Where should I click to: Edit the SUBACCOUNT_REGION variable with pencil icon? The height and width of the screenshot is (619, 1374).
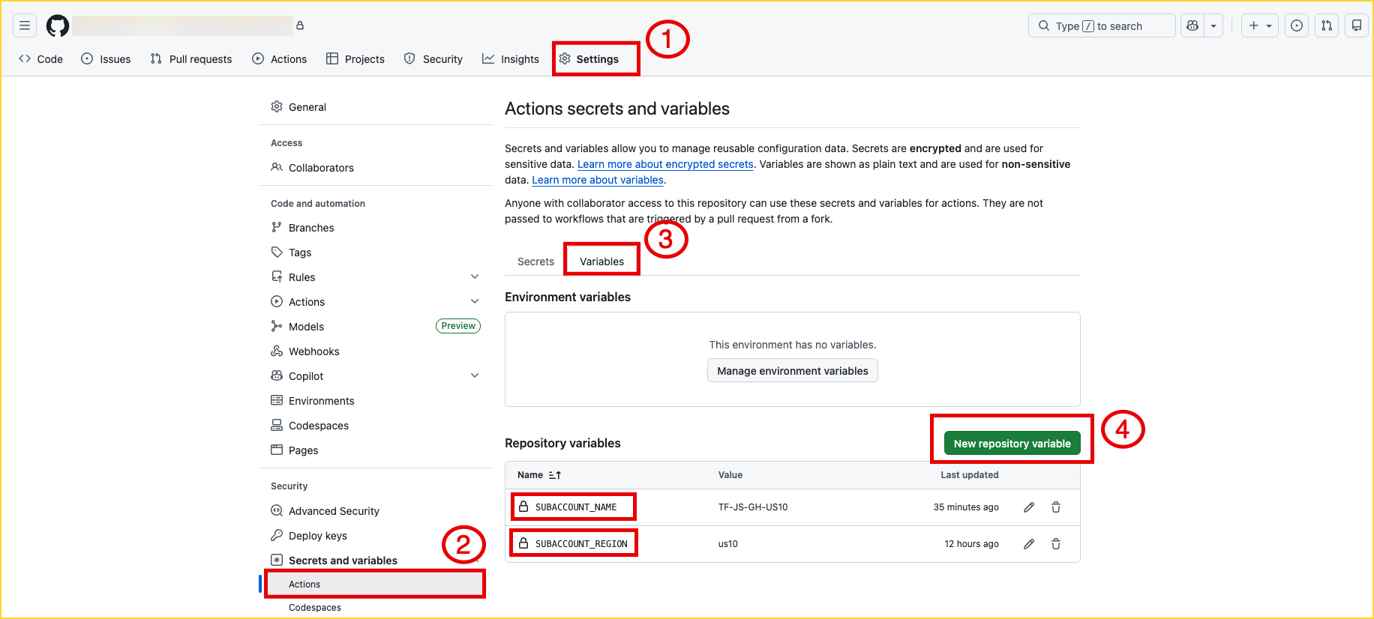[x=1029, y=544]
